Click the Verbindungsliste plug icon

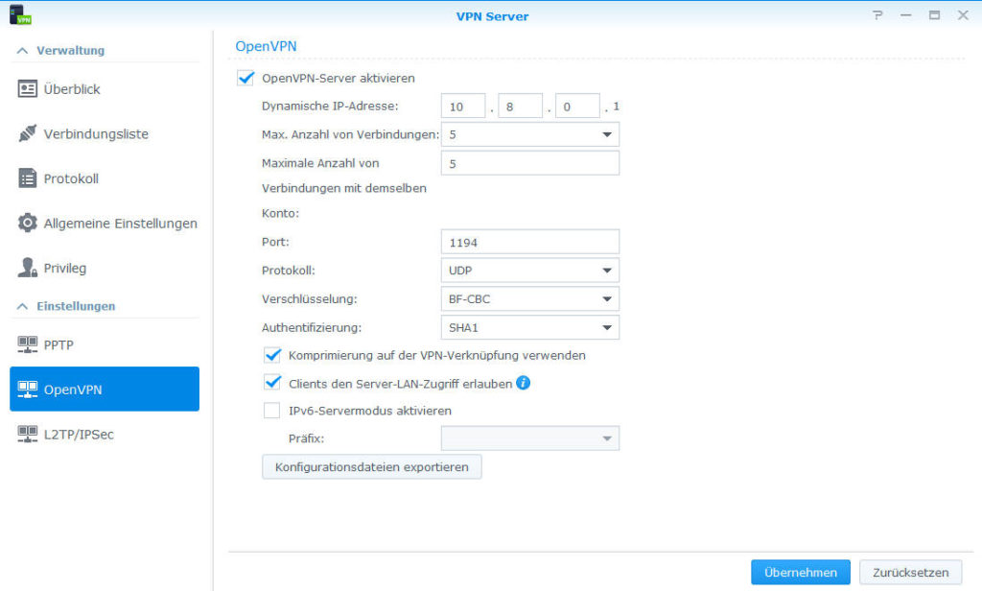[x=27, y=133]
